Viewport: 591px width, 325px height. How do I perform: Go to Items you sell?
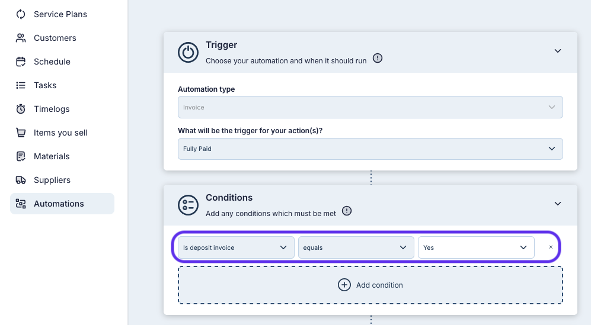(x=60, y=133)
